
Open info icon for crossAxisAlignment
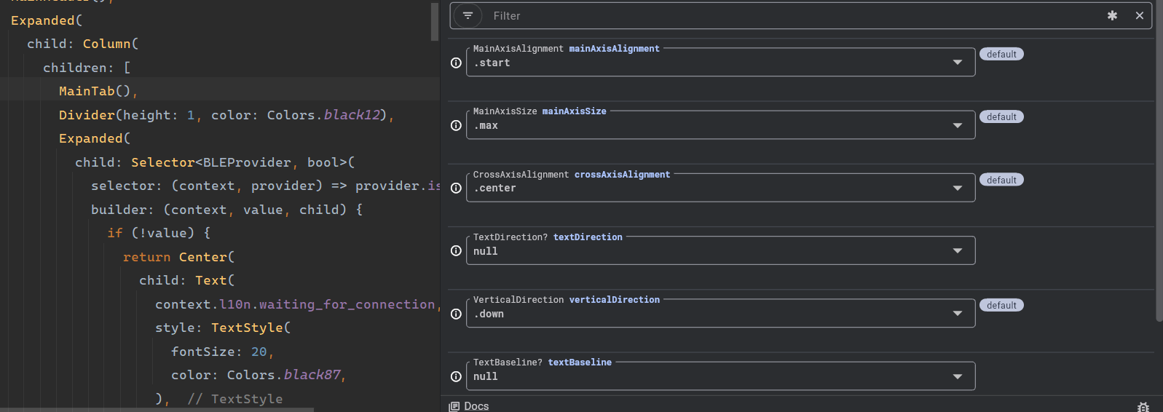point(456,188)
